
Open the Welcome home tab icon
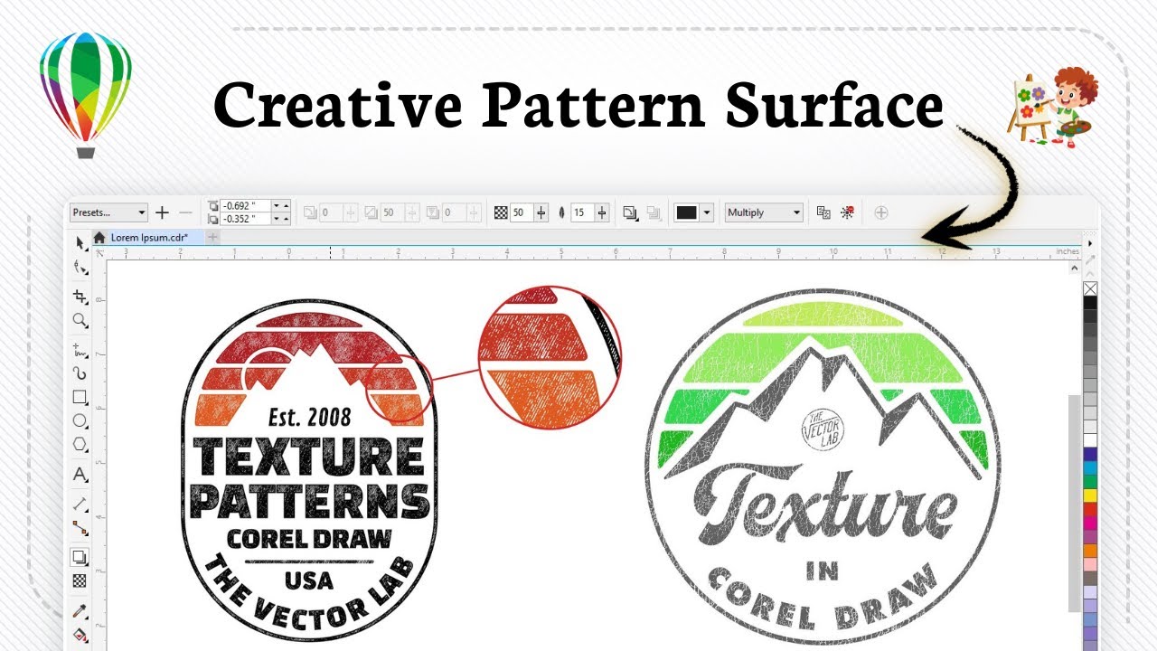click(99, 237)
